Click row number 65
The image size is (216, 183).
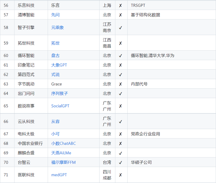point(6,106)
